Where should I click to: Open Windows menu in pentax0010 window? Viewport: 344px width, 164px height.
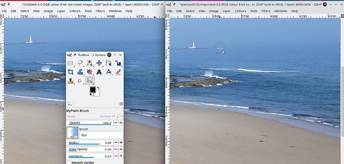281,11
